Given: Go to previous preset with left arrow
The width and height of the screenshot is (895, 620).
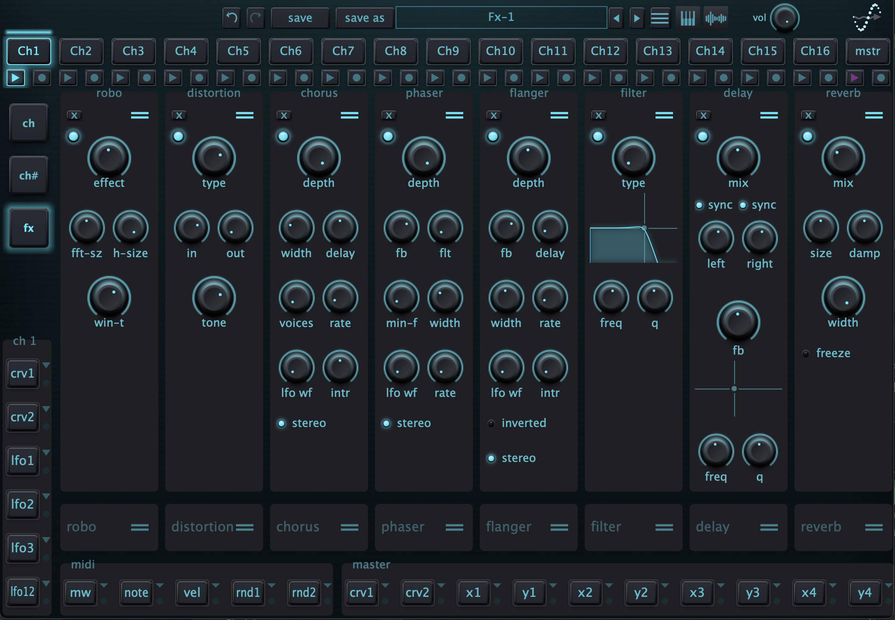Looking at the screenshot, I should click(x=616, y=18).
